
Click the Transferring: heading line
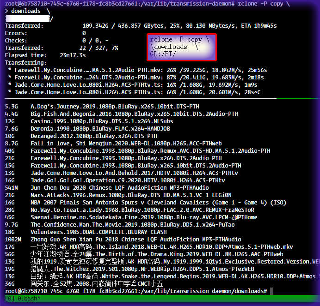click(26, 63)
